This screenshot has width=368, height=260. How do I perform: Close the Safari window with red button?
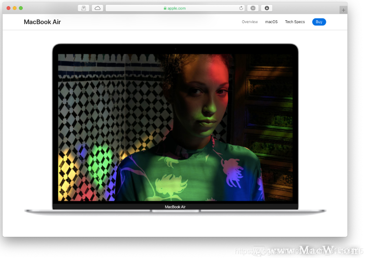(9, 8)
